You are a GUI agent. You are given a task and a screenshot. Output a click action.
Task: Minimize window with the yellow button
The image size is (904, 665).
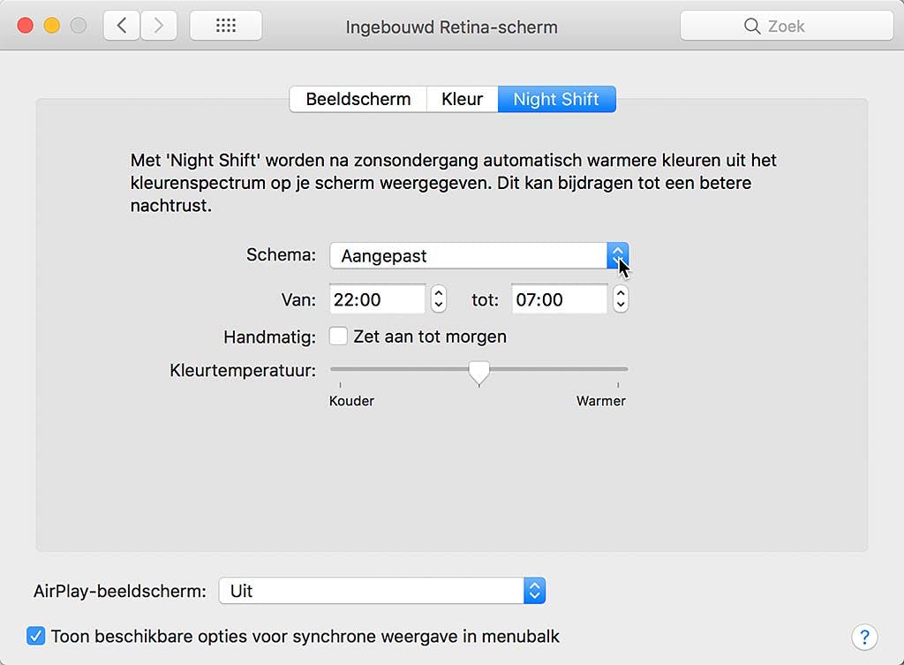[x=52, y=26]
